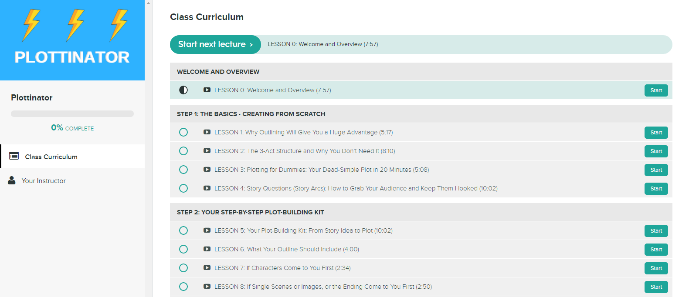
Task: Open LESSON 8: If Single Scenes title link
Action: pos(323,287)
